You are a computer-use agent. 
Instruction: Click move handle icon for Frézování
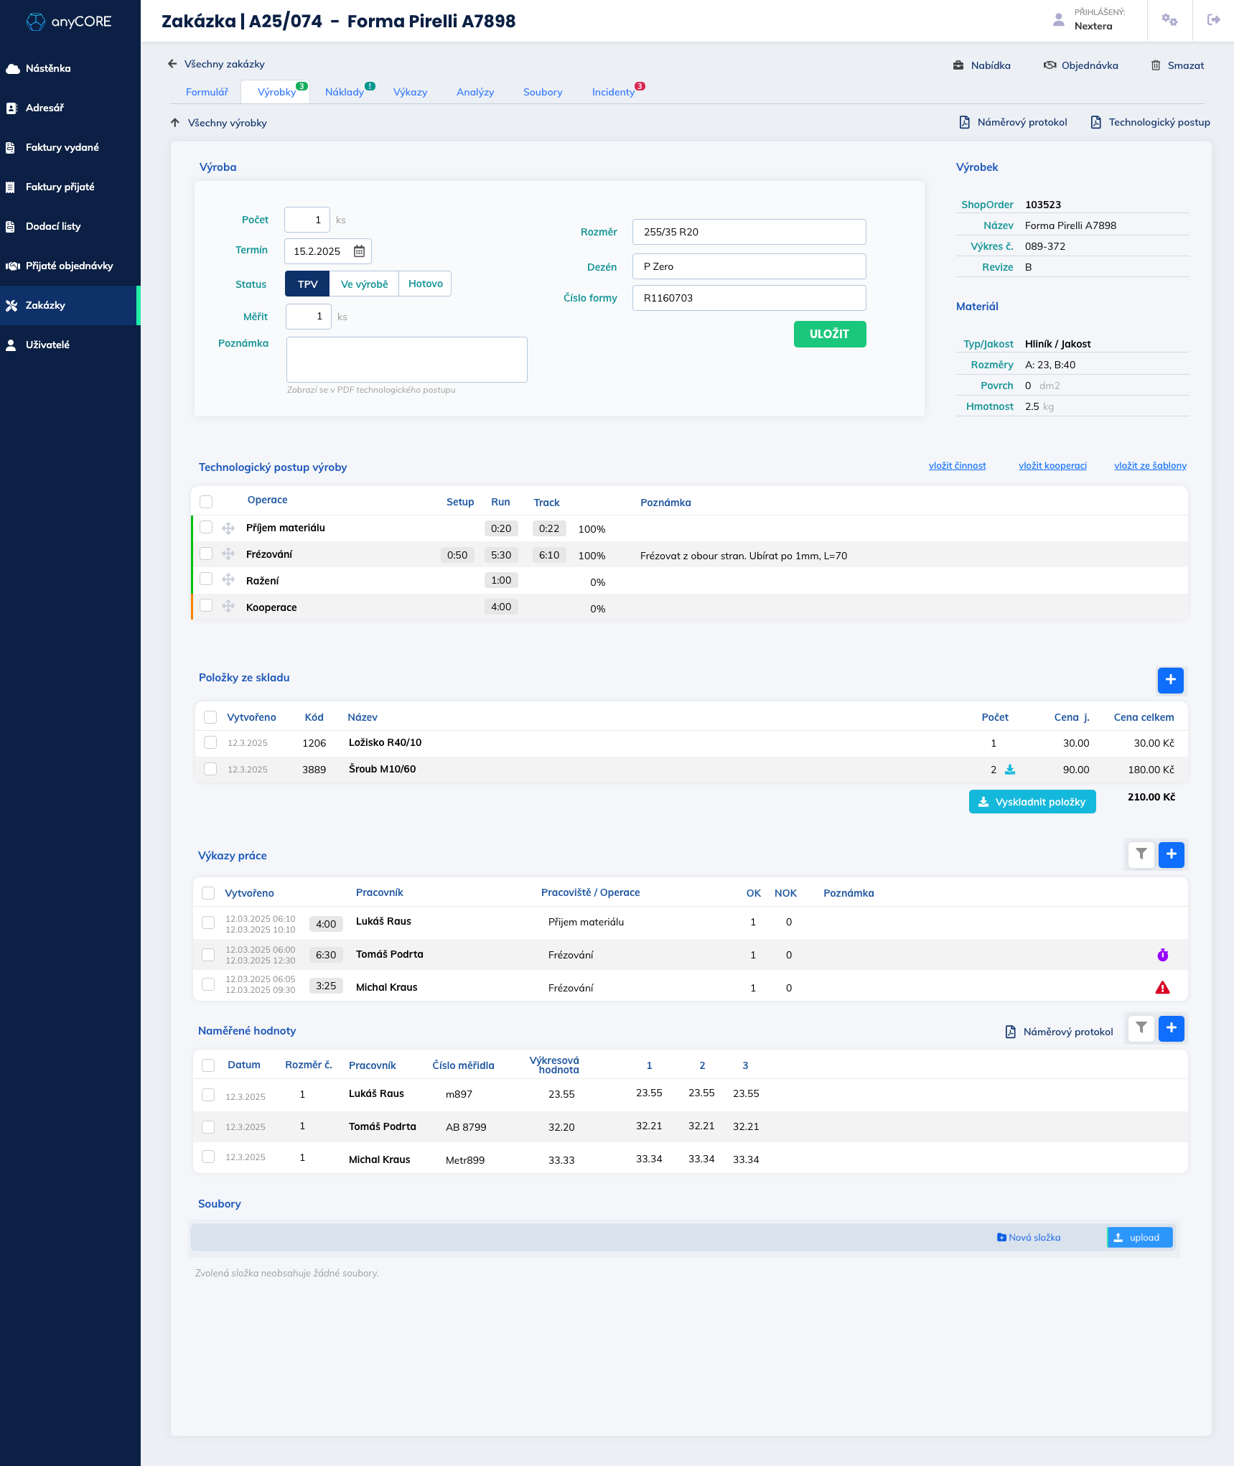228,554
